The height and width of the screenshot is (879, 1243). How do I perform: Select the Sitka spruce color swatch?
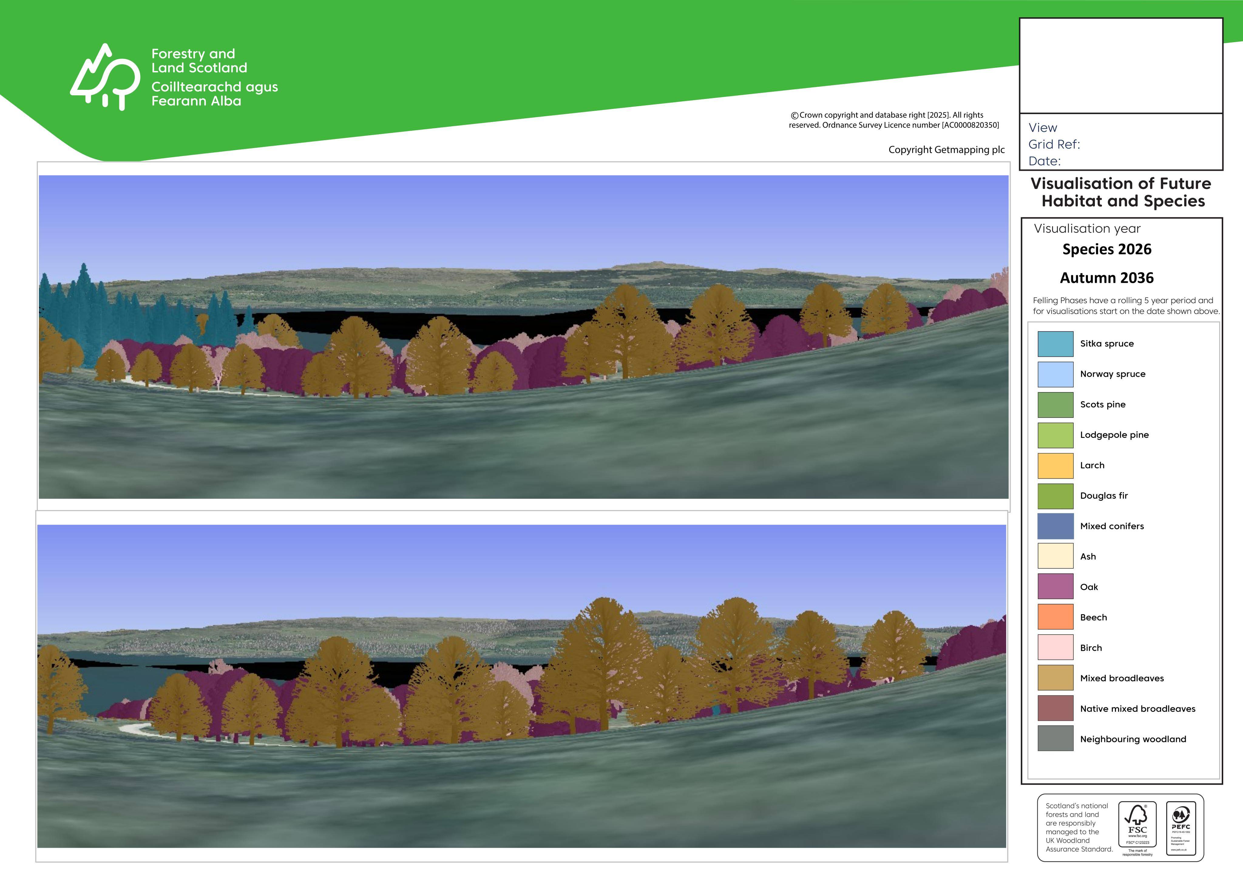[x=1055, y=344]
